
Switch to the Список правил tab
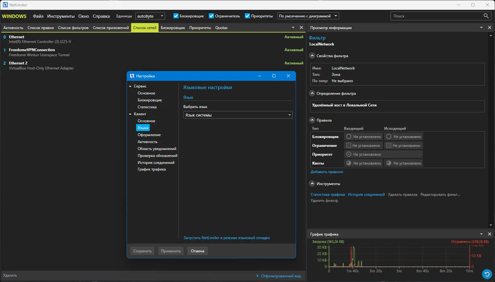40,28
